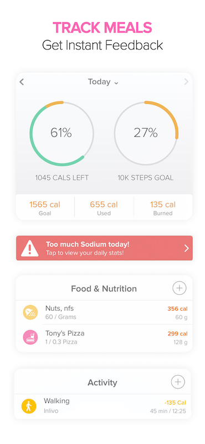Select the Food & Nutrition section header
The width and height of the screenshot is (205, 444).
[x=104, y=289]
